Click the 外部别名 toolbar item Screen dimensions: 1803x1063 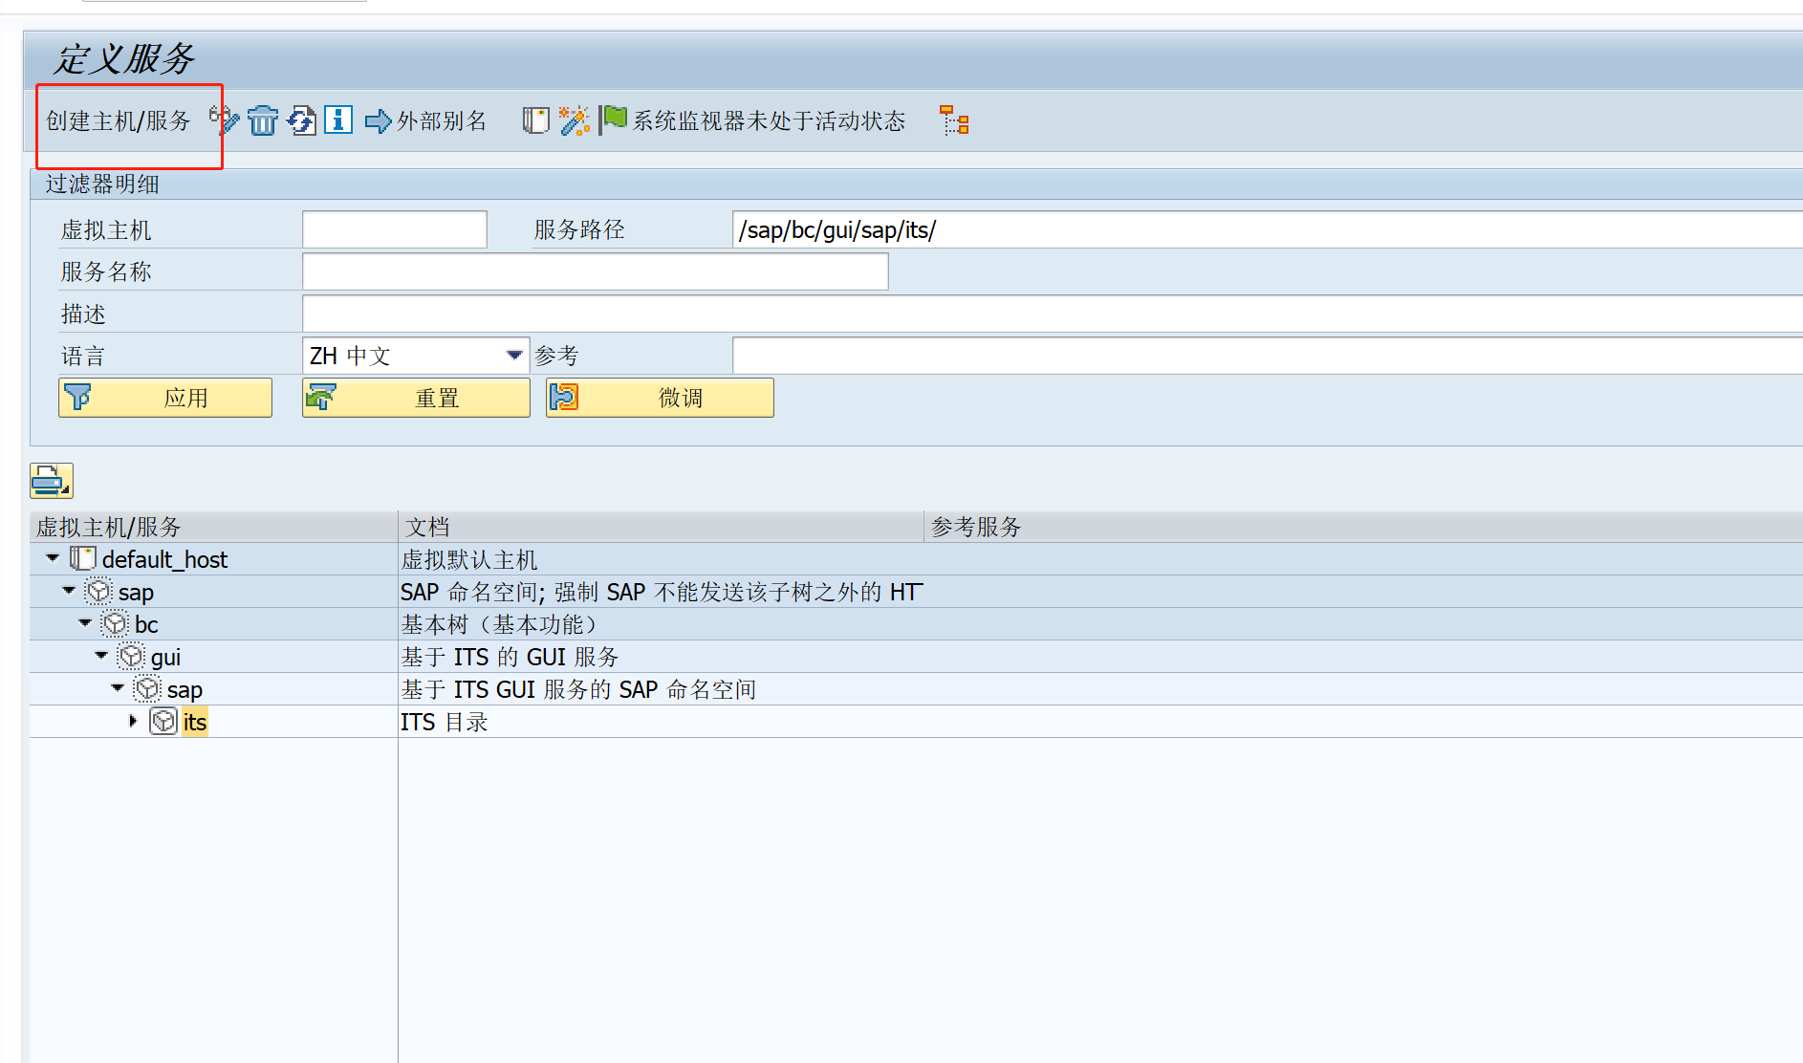(x=441, y=120)
